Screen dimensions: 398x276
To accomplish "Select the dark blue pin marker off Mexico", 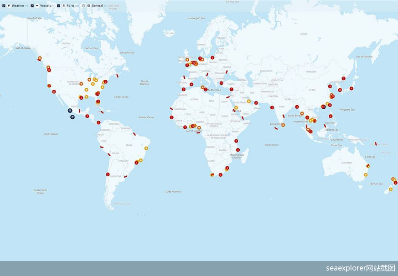I will tap(70, 111).
